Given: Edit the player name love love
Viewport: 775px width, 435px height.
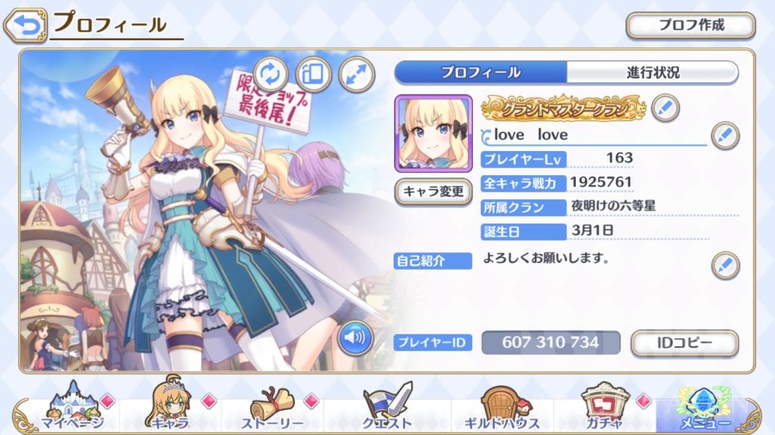Looking at the screenshot, I should pyautogui.click(x=724, y=136).
